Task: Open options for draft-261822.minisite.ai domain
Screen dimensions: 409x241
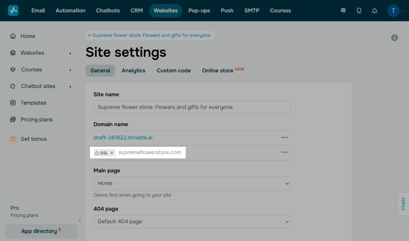Action: 284,138
